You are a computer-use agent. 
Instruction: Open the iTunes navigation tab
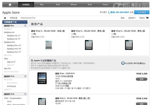click(105, 4)
